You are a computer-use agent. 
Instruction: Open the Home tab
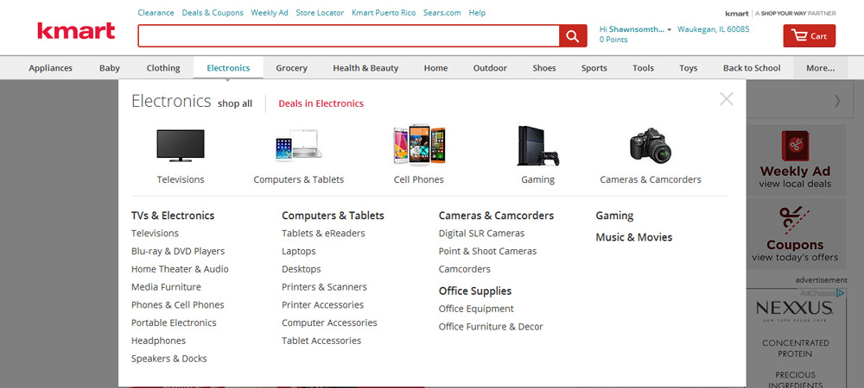(435, 68)
